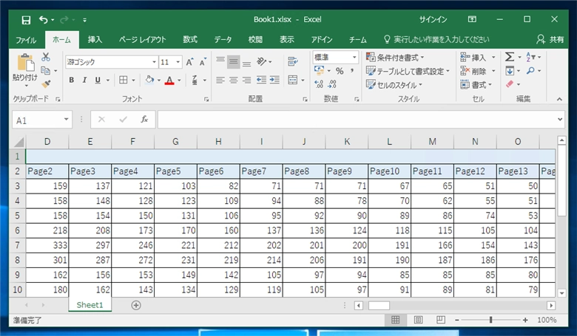Screen dimensions: 577x336
Task: Click the Increase Indent icon
Action: 274,80
